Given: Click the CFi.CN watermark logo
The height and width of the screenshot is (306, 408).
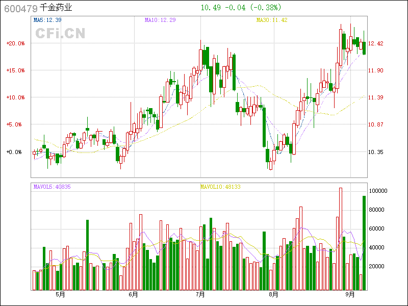Looking at the screenshot, I should 60,33.
